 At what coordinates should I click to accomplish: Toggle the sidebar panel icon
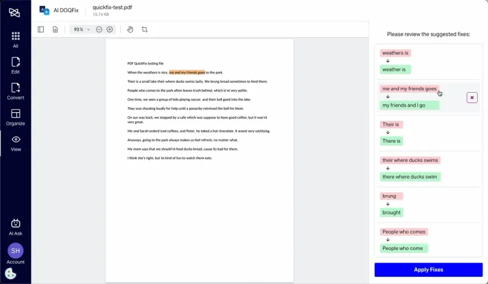(41, 29)
